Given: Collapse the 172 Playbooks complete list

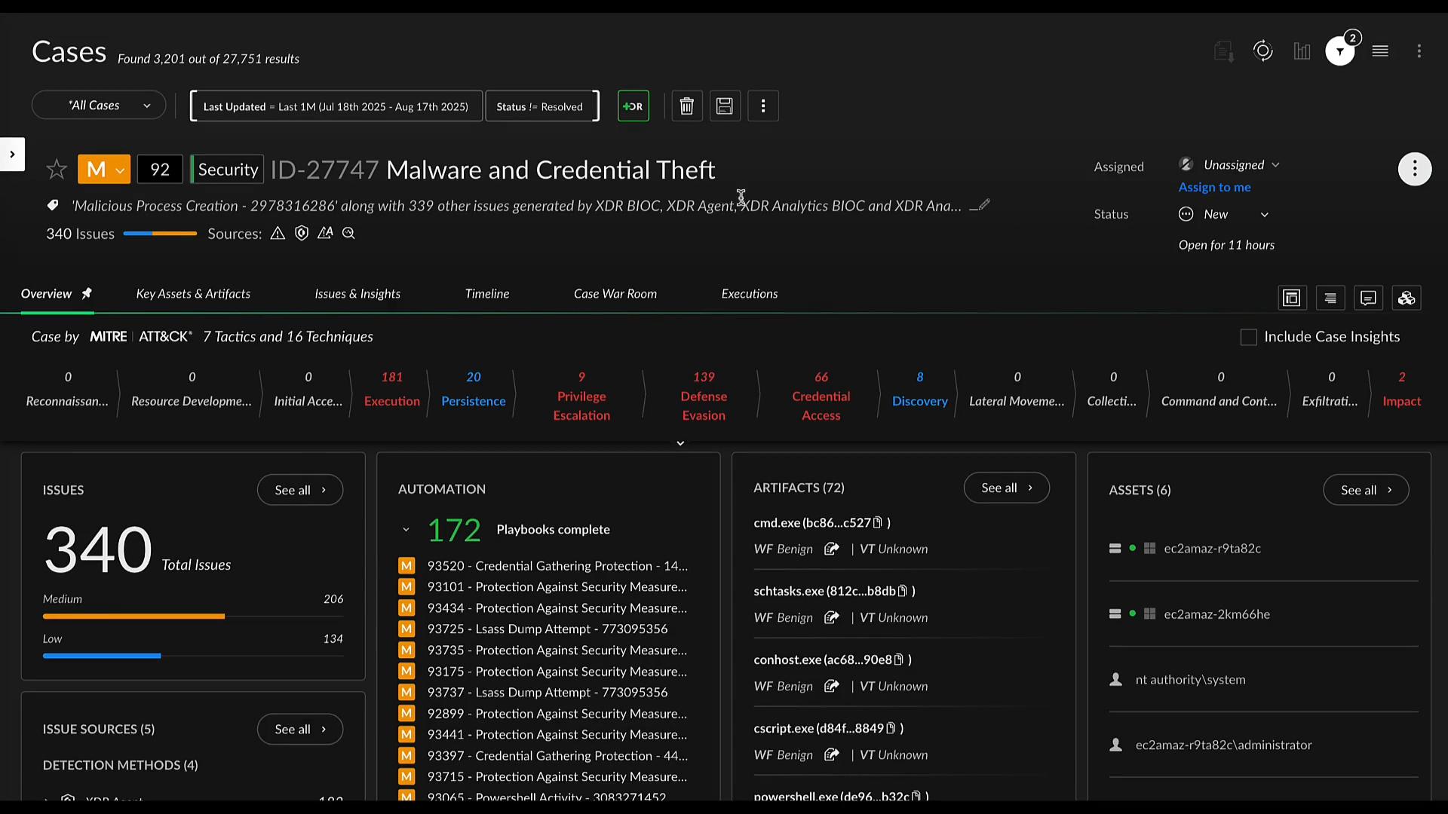Looking at the screenshot, I should click(x=406, y=530).
